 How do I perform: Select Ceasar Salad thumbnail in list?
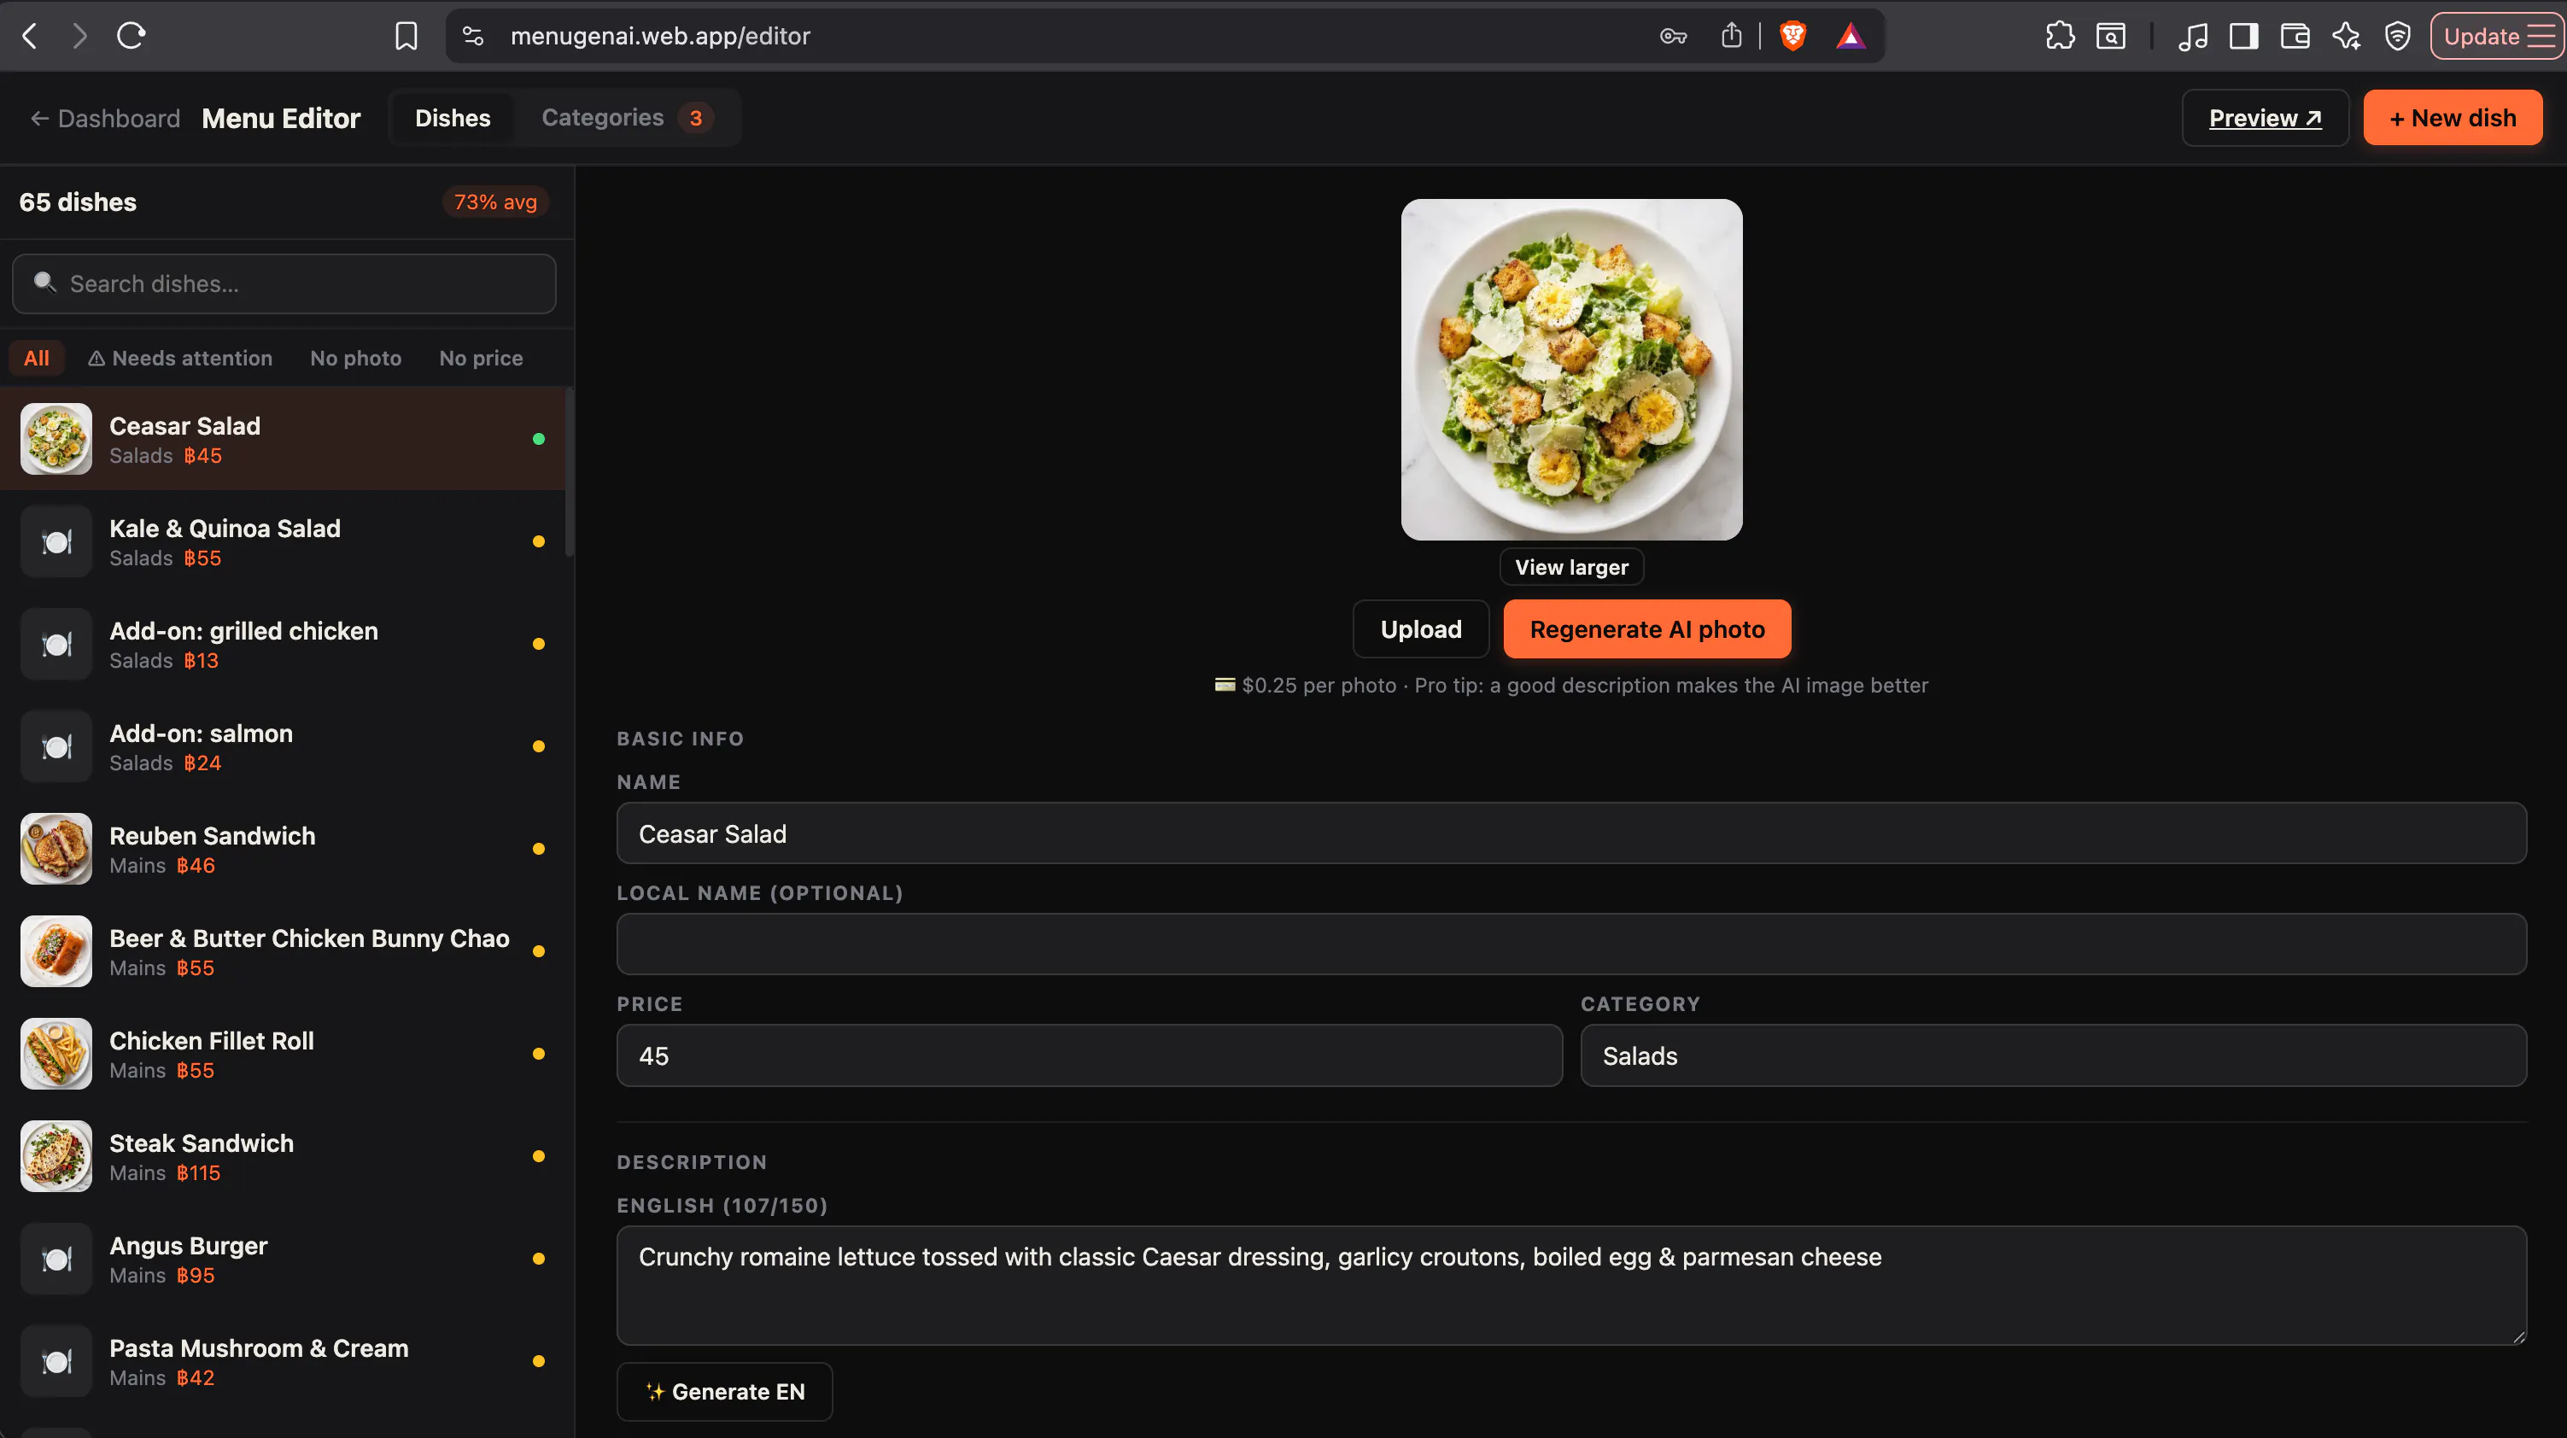56,438
